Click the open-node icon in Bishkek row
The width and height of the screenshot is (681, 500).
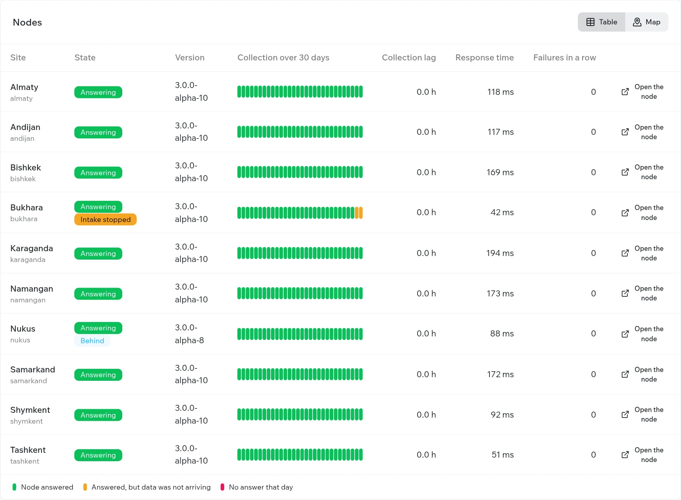tap(625, 172)
